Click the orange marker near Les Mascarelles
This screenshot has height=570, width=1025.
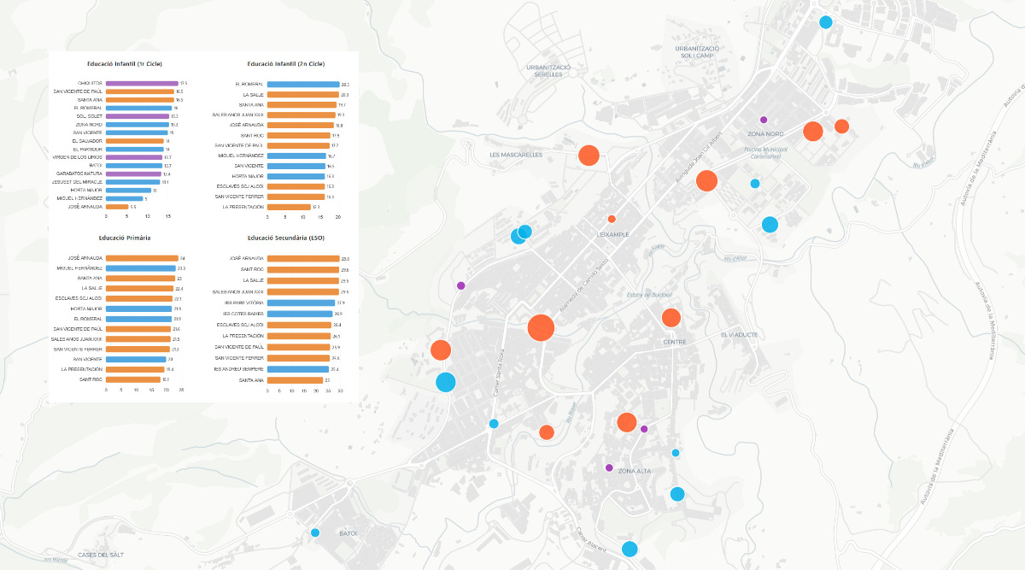pyautogui.click(x=589, y=156)
